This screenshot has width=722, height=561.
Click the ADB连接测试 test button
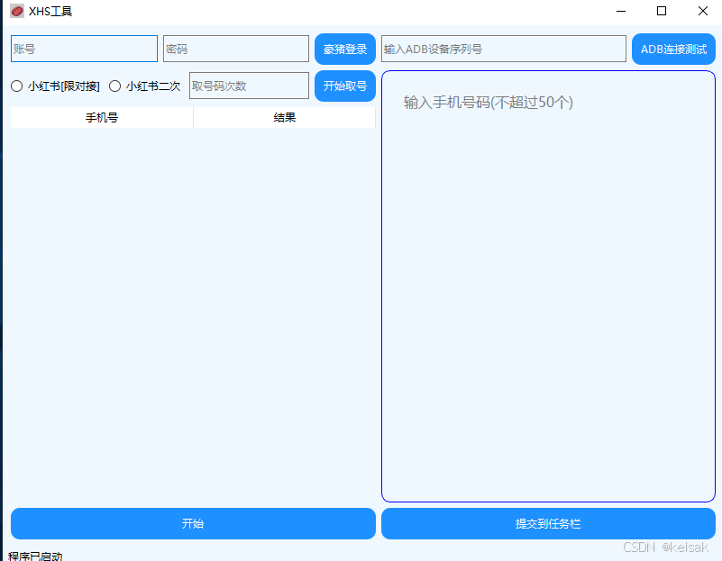click(x=672, y=48)
